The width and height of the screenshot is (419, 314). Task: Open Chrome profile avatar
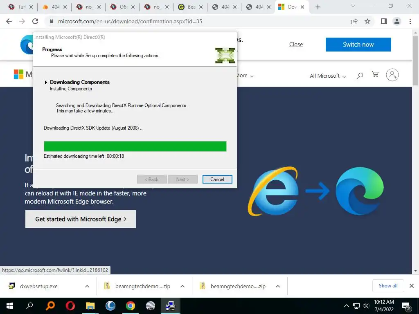[397, 21]
